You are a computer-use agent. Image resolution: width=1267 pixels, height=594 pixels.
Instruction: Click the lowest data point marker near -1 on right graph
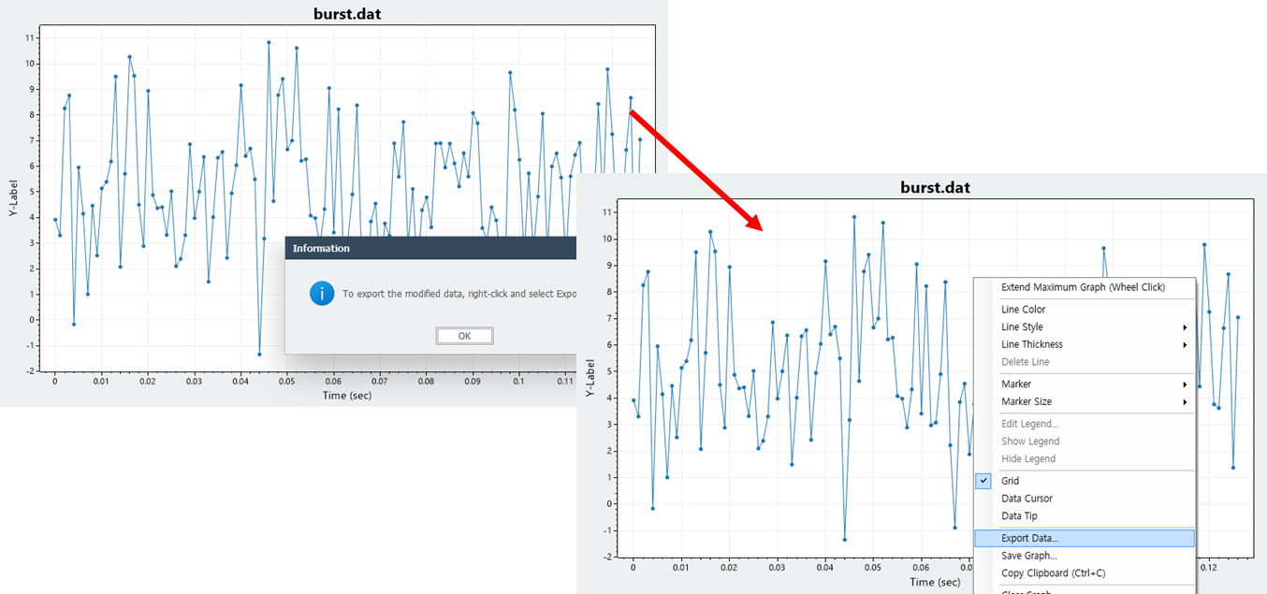(x=844, y=539)
